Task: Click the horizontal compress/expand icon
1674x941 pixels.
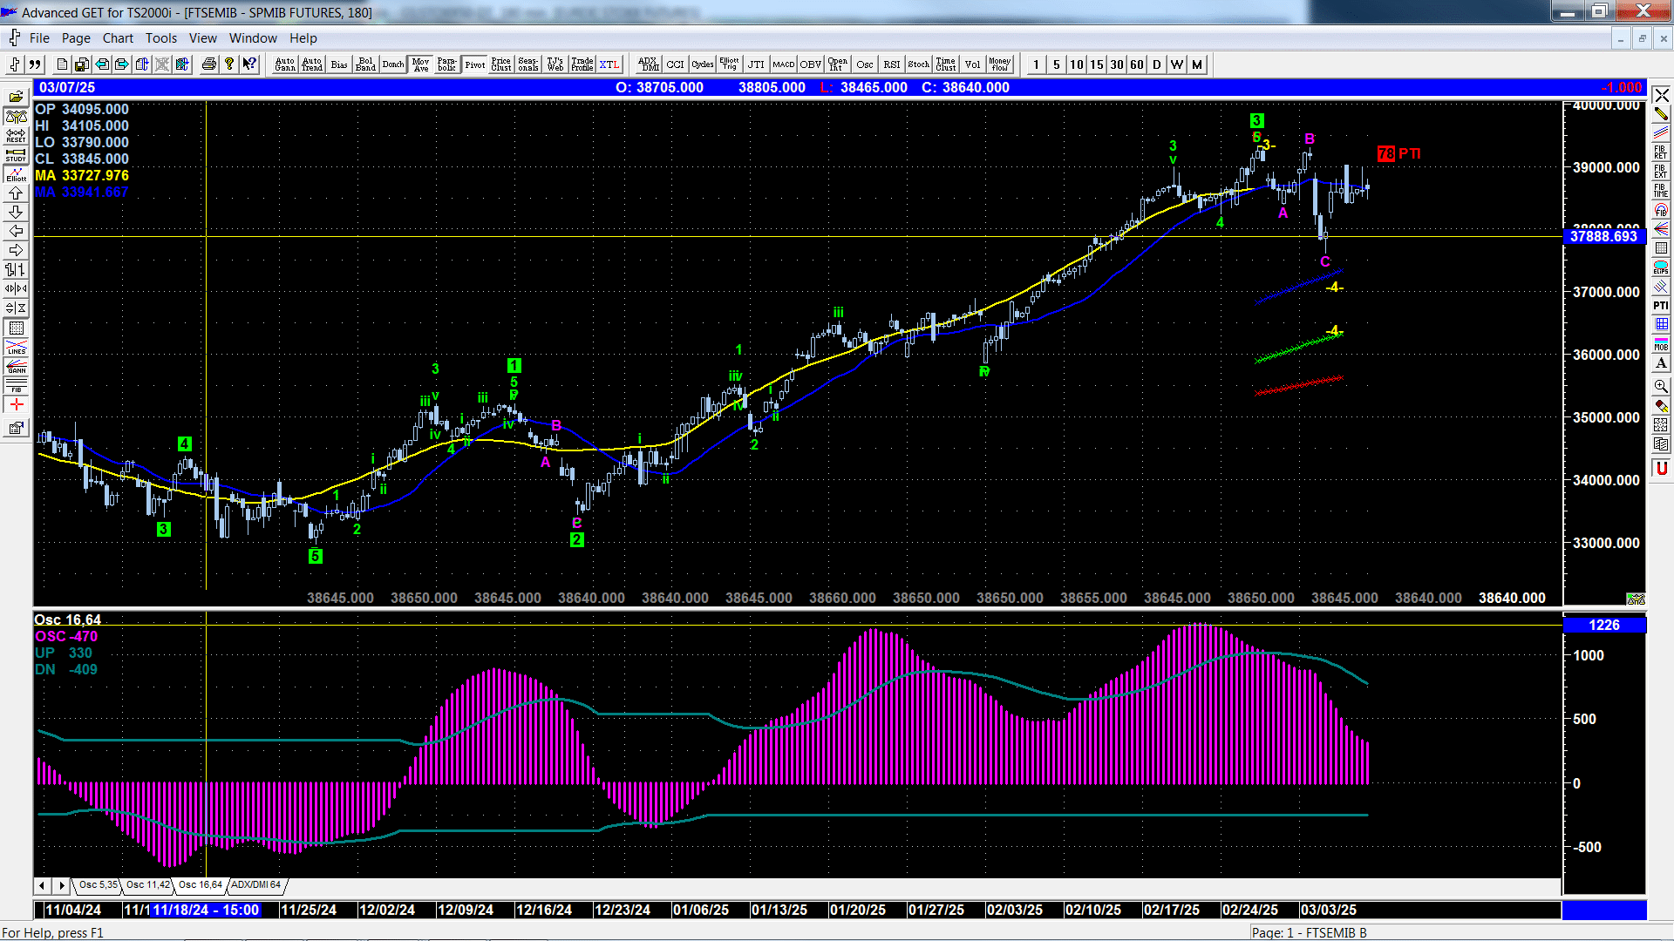Action: pyautogui.click(x=16, y=288)
